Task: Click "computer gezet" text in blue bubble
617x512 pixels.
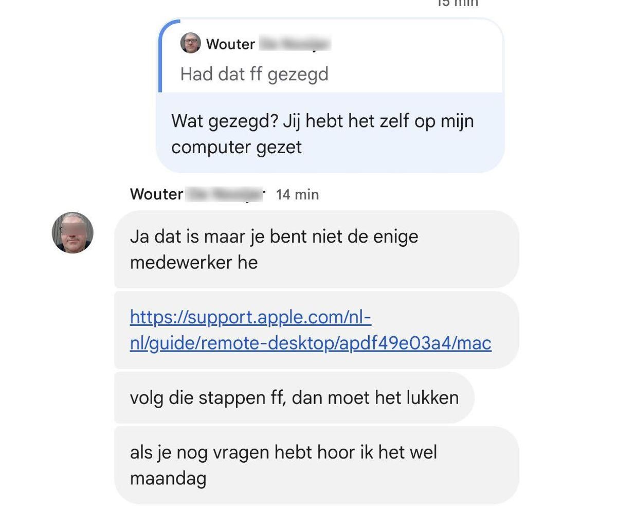Action: (x=237, y=148)
